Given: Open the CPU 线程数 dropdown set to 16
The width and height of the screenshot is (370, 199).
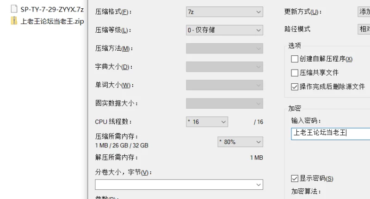Looking at the screenshot, I should point(207,122).
